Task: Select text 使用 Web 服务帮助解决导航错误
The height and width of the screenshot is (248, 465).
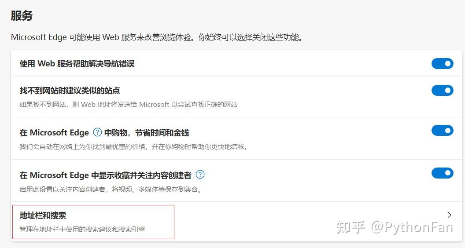Action: pos(77,64)
